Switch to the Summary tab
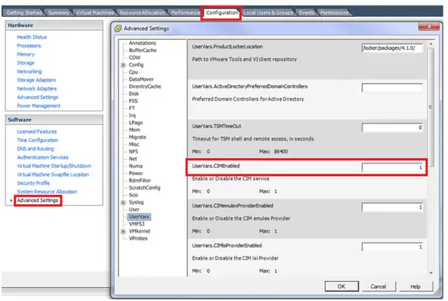 tap(58, 12)
